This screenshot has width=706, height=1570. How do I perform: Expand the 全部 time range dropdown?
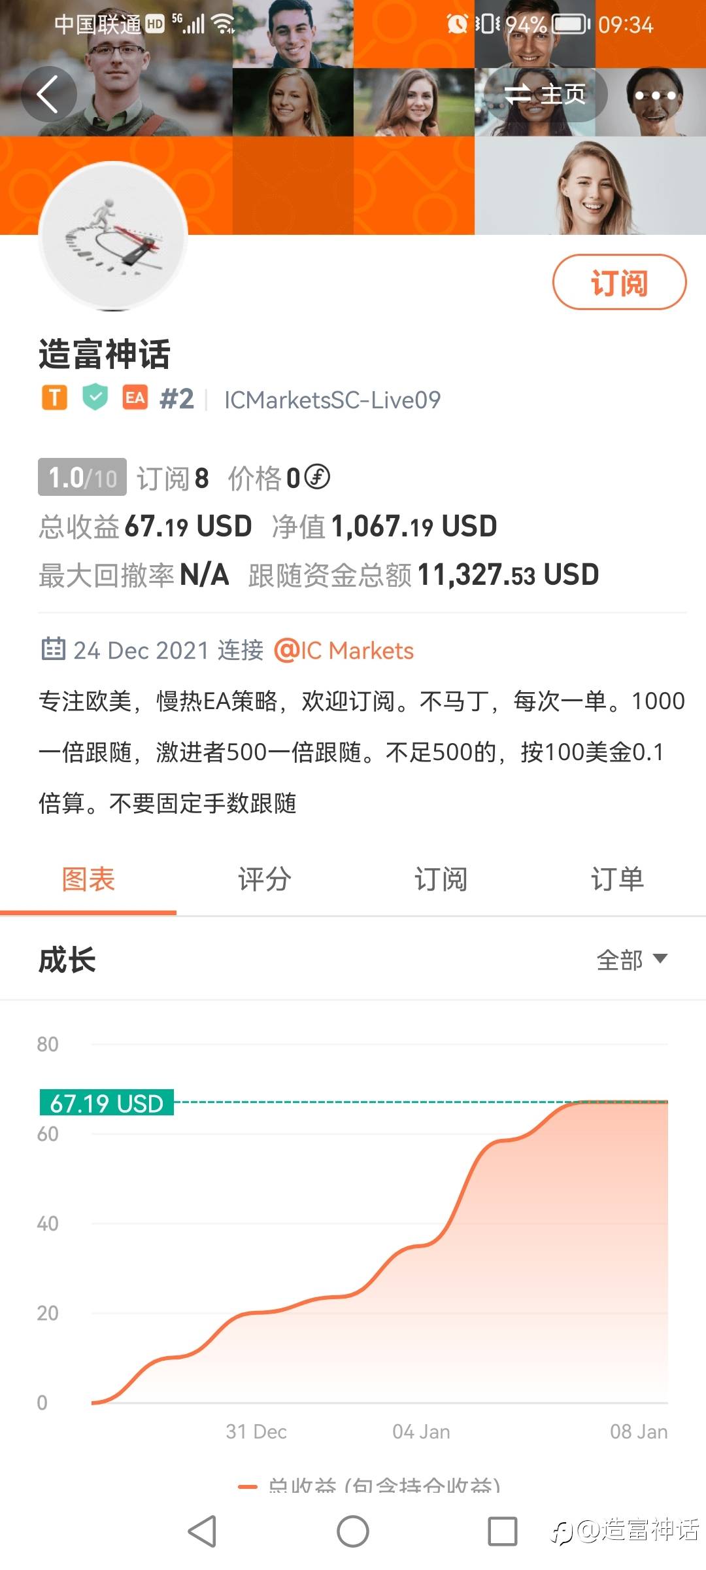[631, 960]
